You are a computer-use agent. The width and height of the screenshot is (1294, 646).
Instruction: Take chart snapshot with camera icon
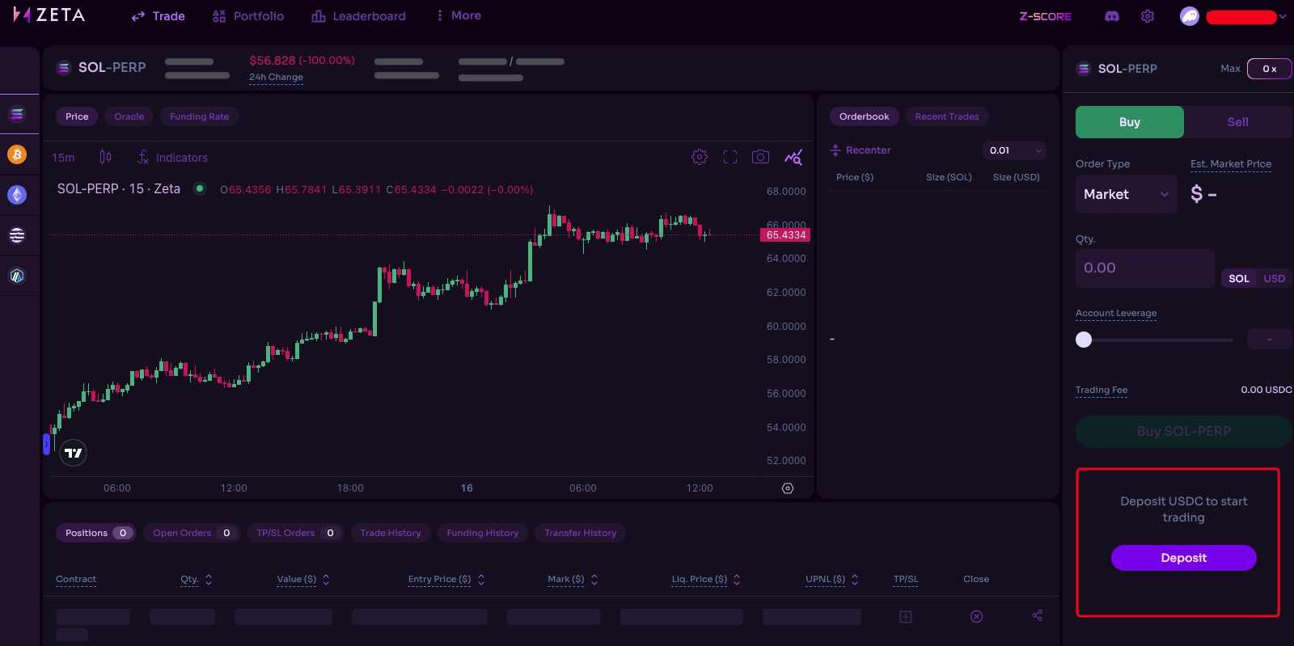pyautogui.click(x=760, y=157)
